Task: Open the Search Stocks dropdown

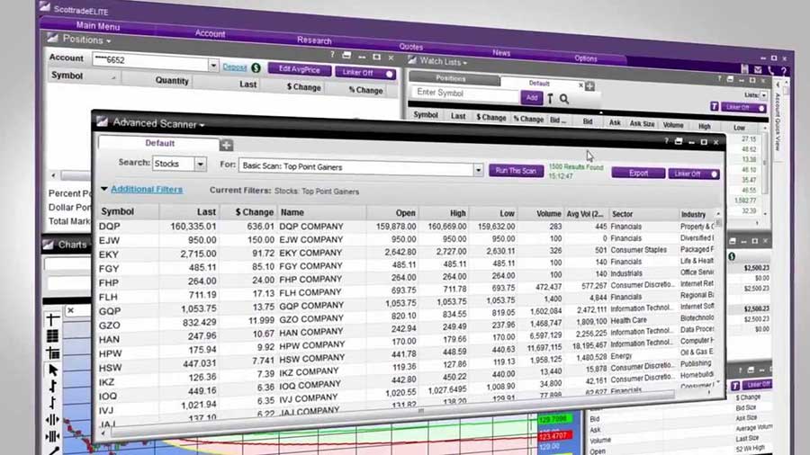Action: click(x=200, y=164)
